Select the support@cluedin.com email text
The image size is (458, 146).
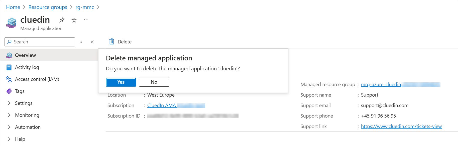click(385, 106)
